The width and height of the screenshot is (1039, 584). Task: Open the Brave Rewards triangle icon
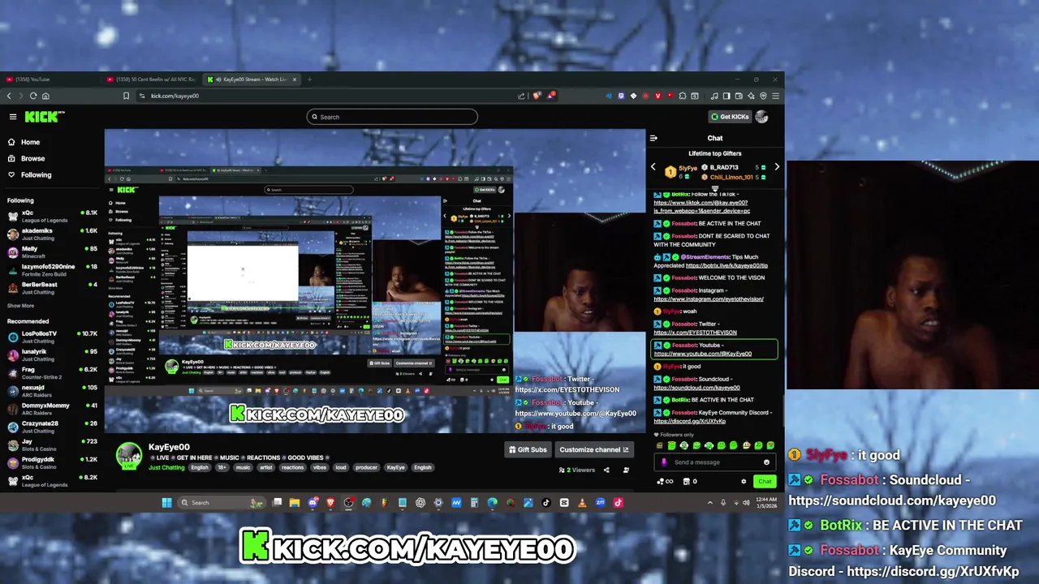click(x=551, y=96)
